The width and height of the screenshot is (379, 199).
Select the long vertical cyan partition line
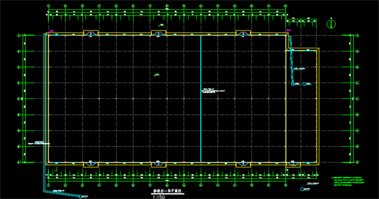(201, 98)
